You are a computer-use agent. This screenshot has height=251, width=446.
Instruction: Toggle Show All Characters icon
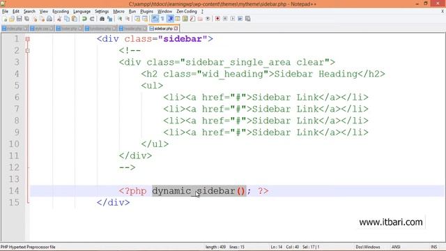162,19
